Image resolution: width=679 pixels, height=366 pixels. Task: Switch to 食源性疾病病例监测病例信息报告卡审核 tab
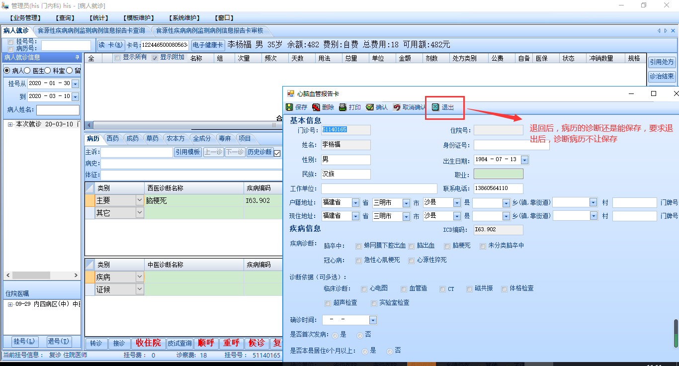tap(210, 31)
